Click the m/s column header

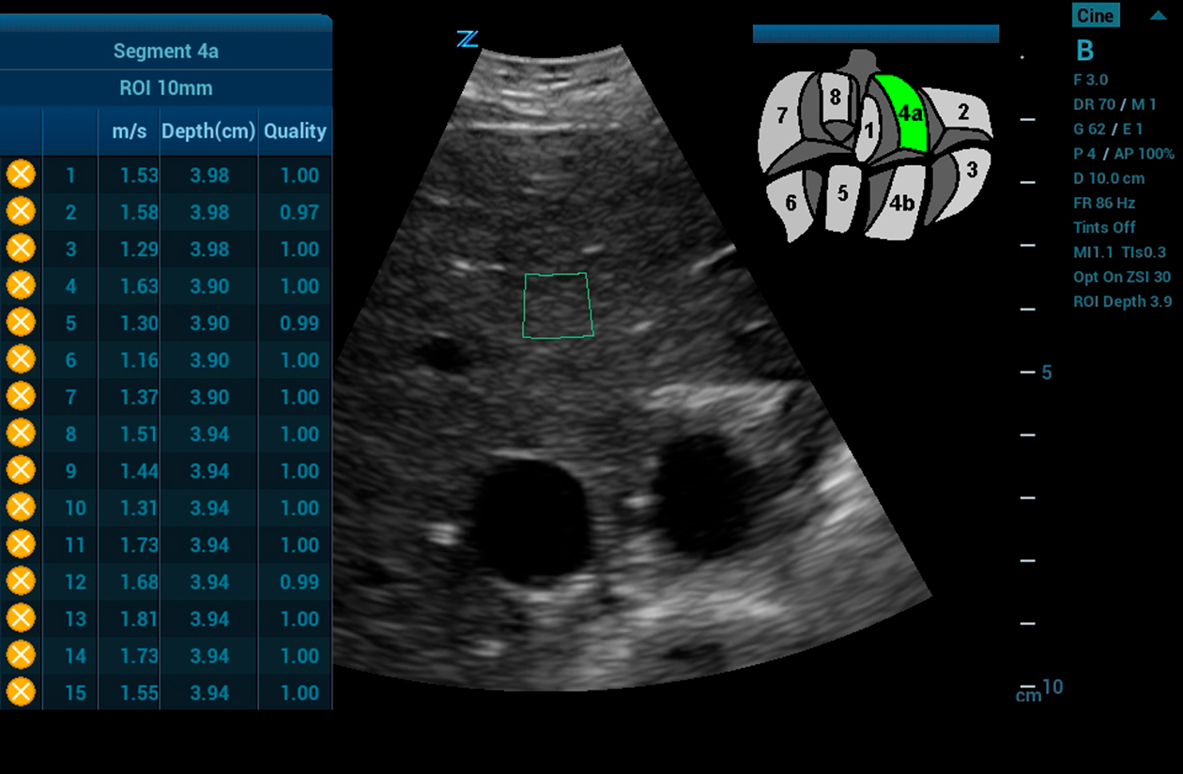(129, 131)
